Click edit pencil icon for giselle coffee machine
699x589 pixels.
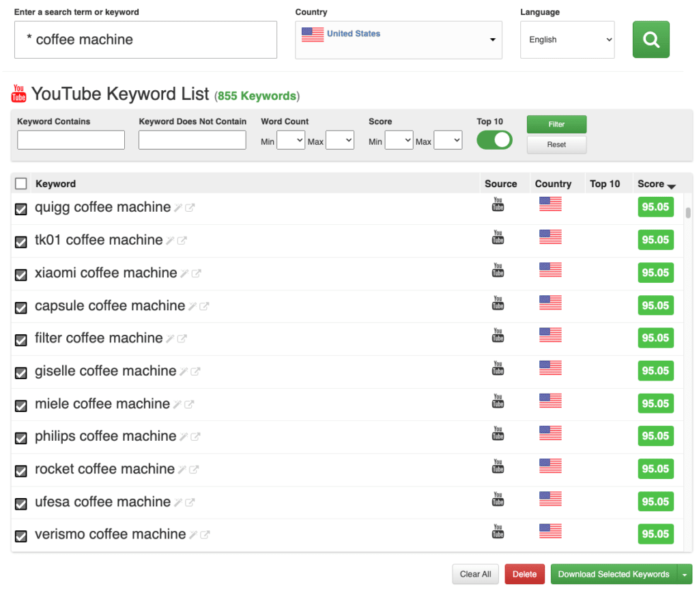183,372
